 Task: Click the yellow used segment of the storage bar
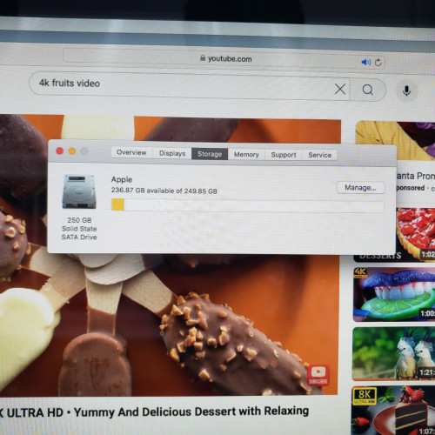[x=117, y=204]
